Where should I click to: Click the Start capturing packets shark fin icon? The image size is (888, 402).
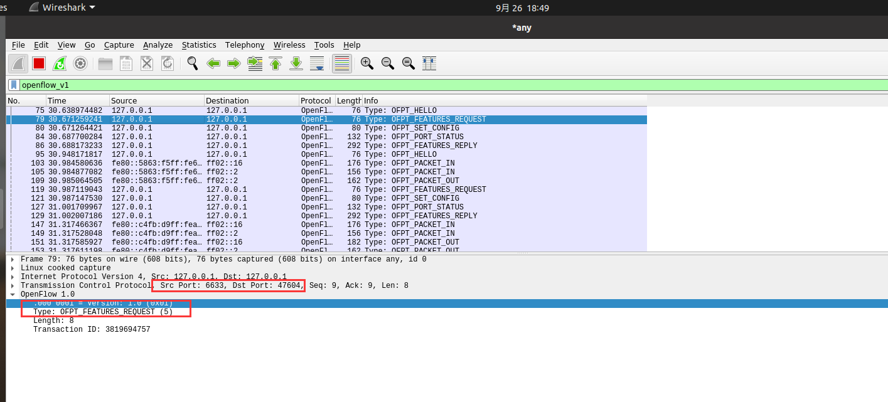pos(18,63)
